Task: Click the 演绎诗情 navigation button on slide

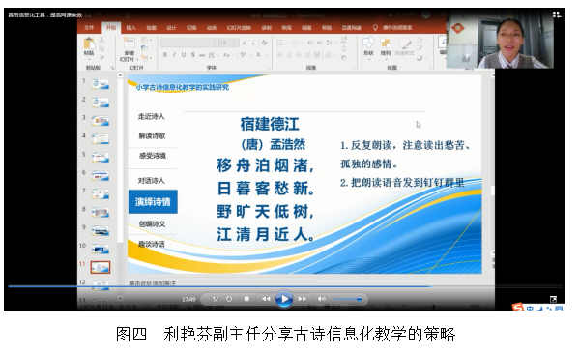Action: coord(153,202)
